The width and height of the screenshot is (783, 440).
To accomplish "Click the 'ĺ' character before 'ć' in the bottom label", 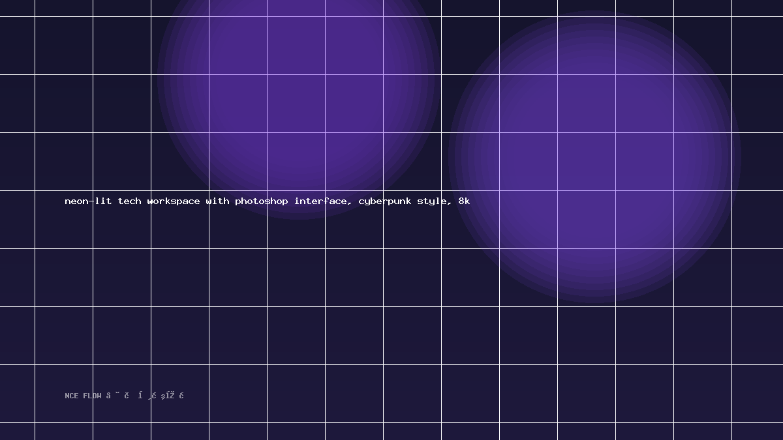I will point(140,396).
